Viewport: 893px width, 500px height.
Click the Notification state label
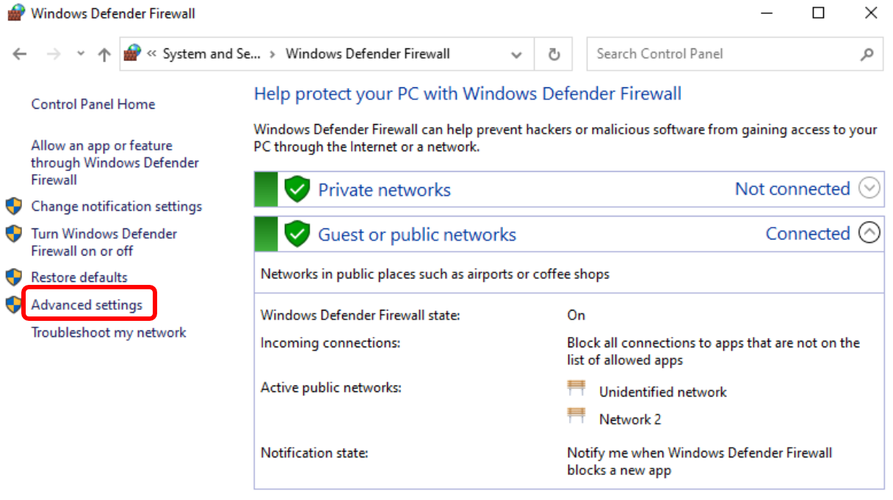pyautogui.click(x=314, y=452)
